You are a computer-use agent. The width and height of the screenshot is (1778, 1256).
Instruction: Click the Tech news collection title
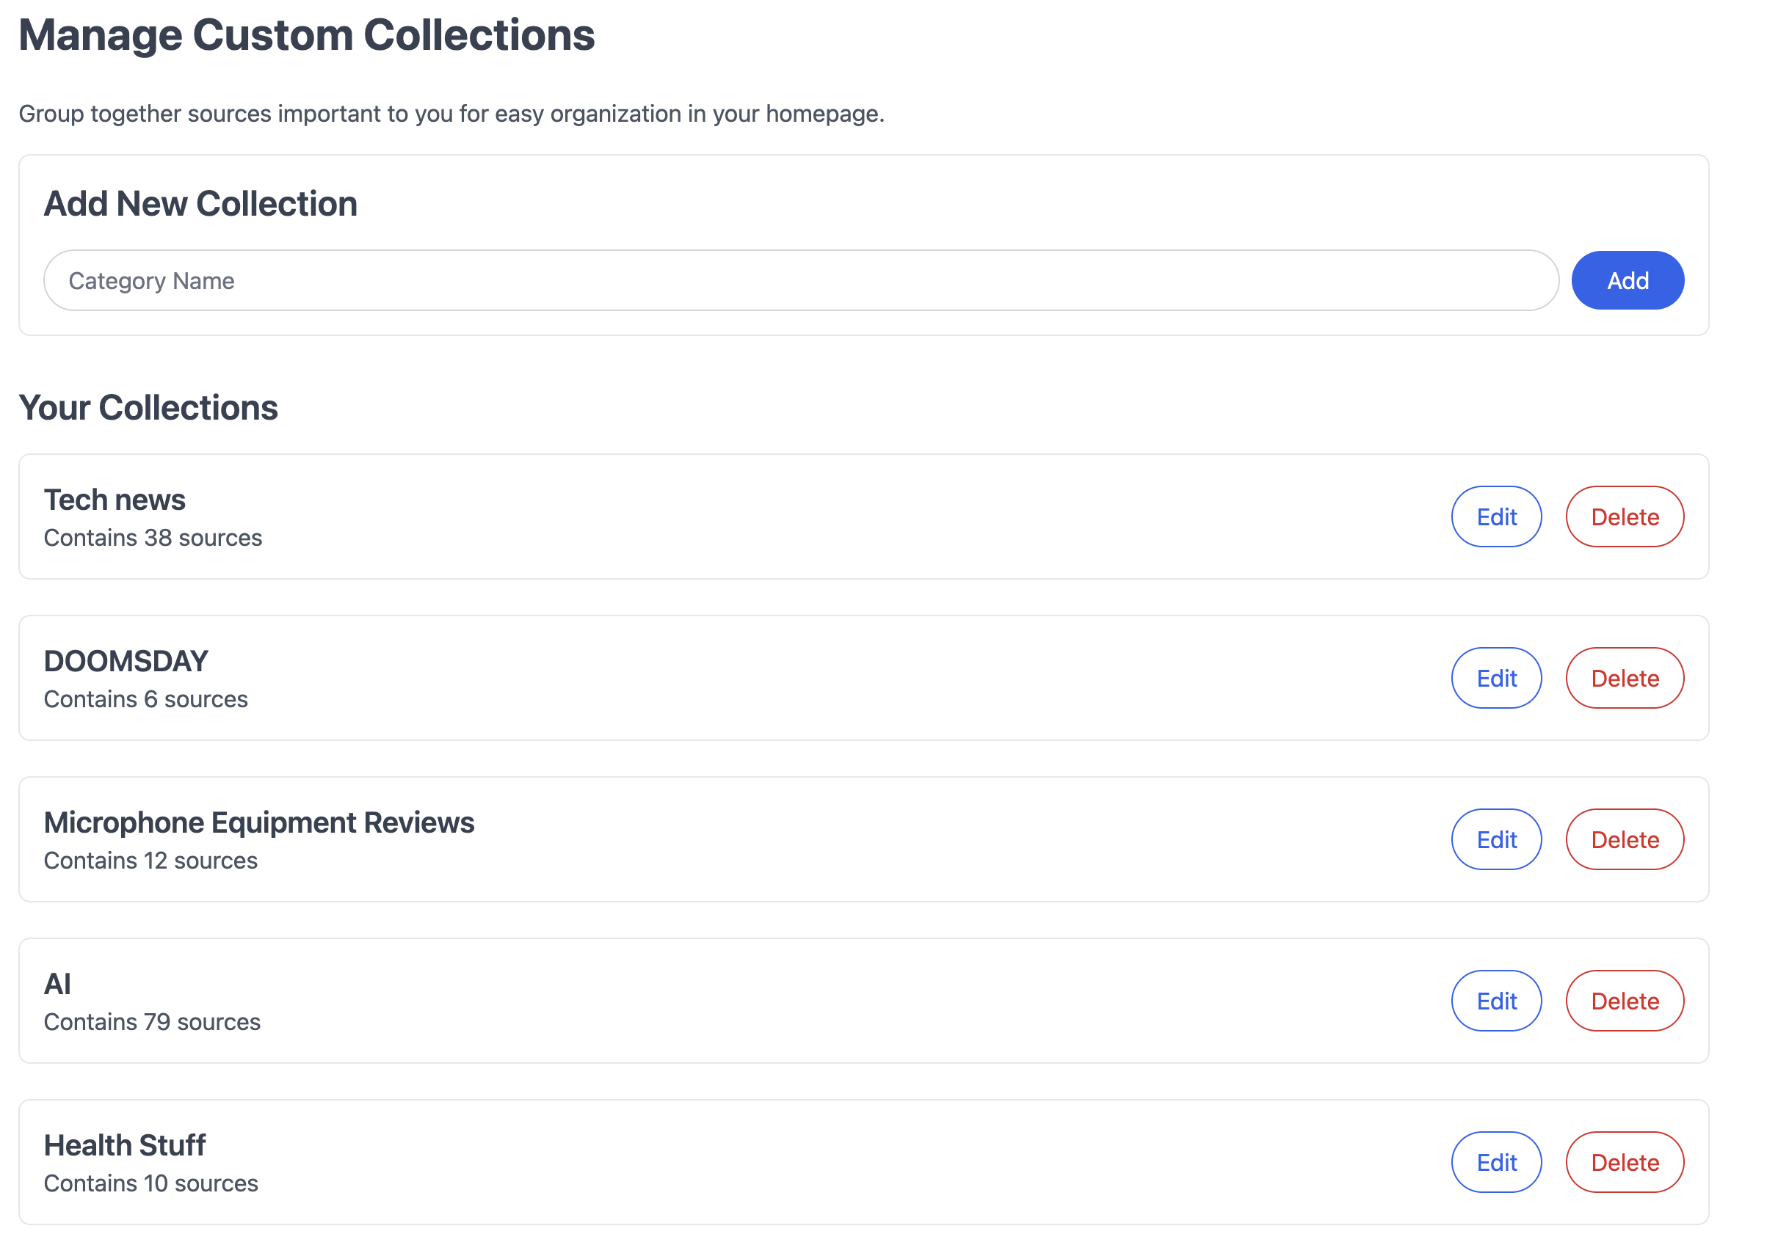click(x=115, y=500)
